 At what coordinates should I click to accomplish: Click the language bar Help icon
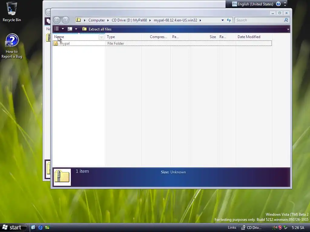pos(279,4)
